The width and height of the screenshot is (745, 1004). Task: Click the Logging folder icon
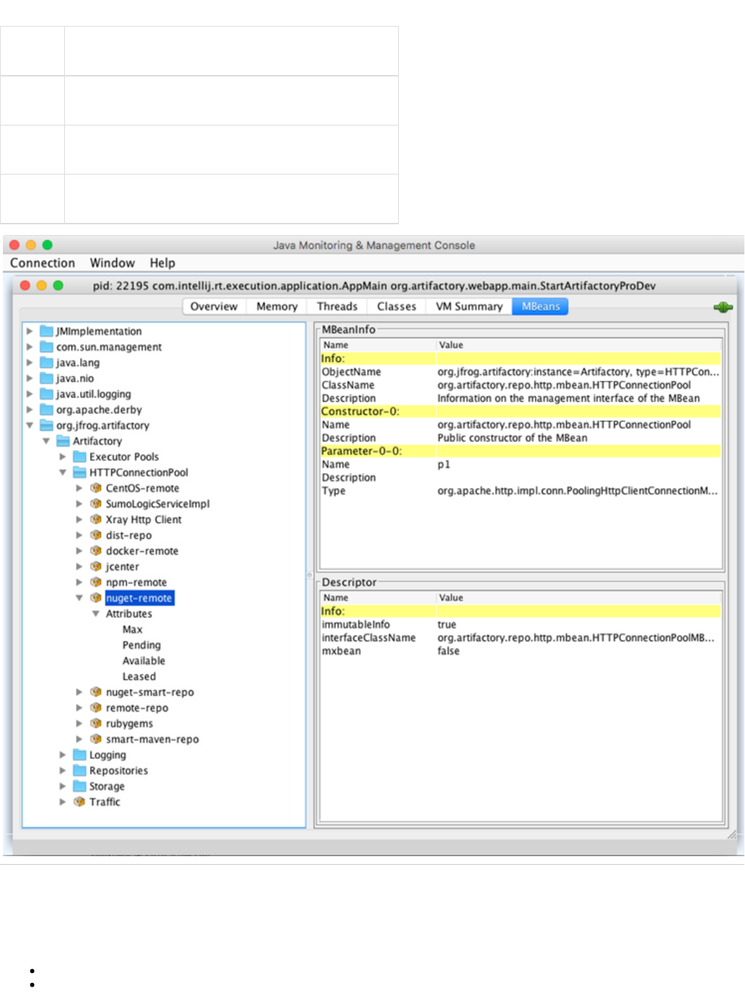80,755
